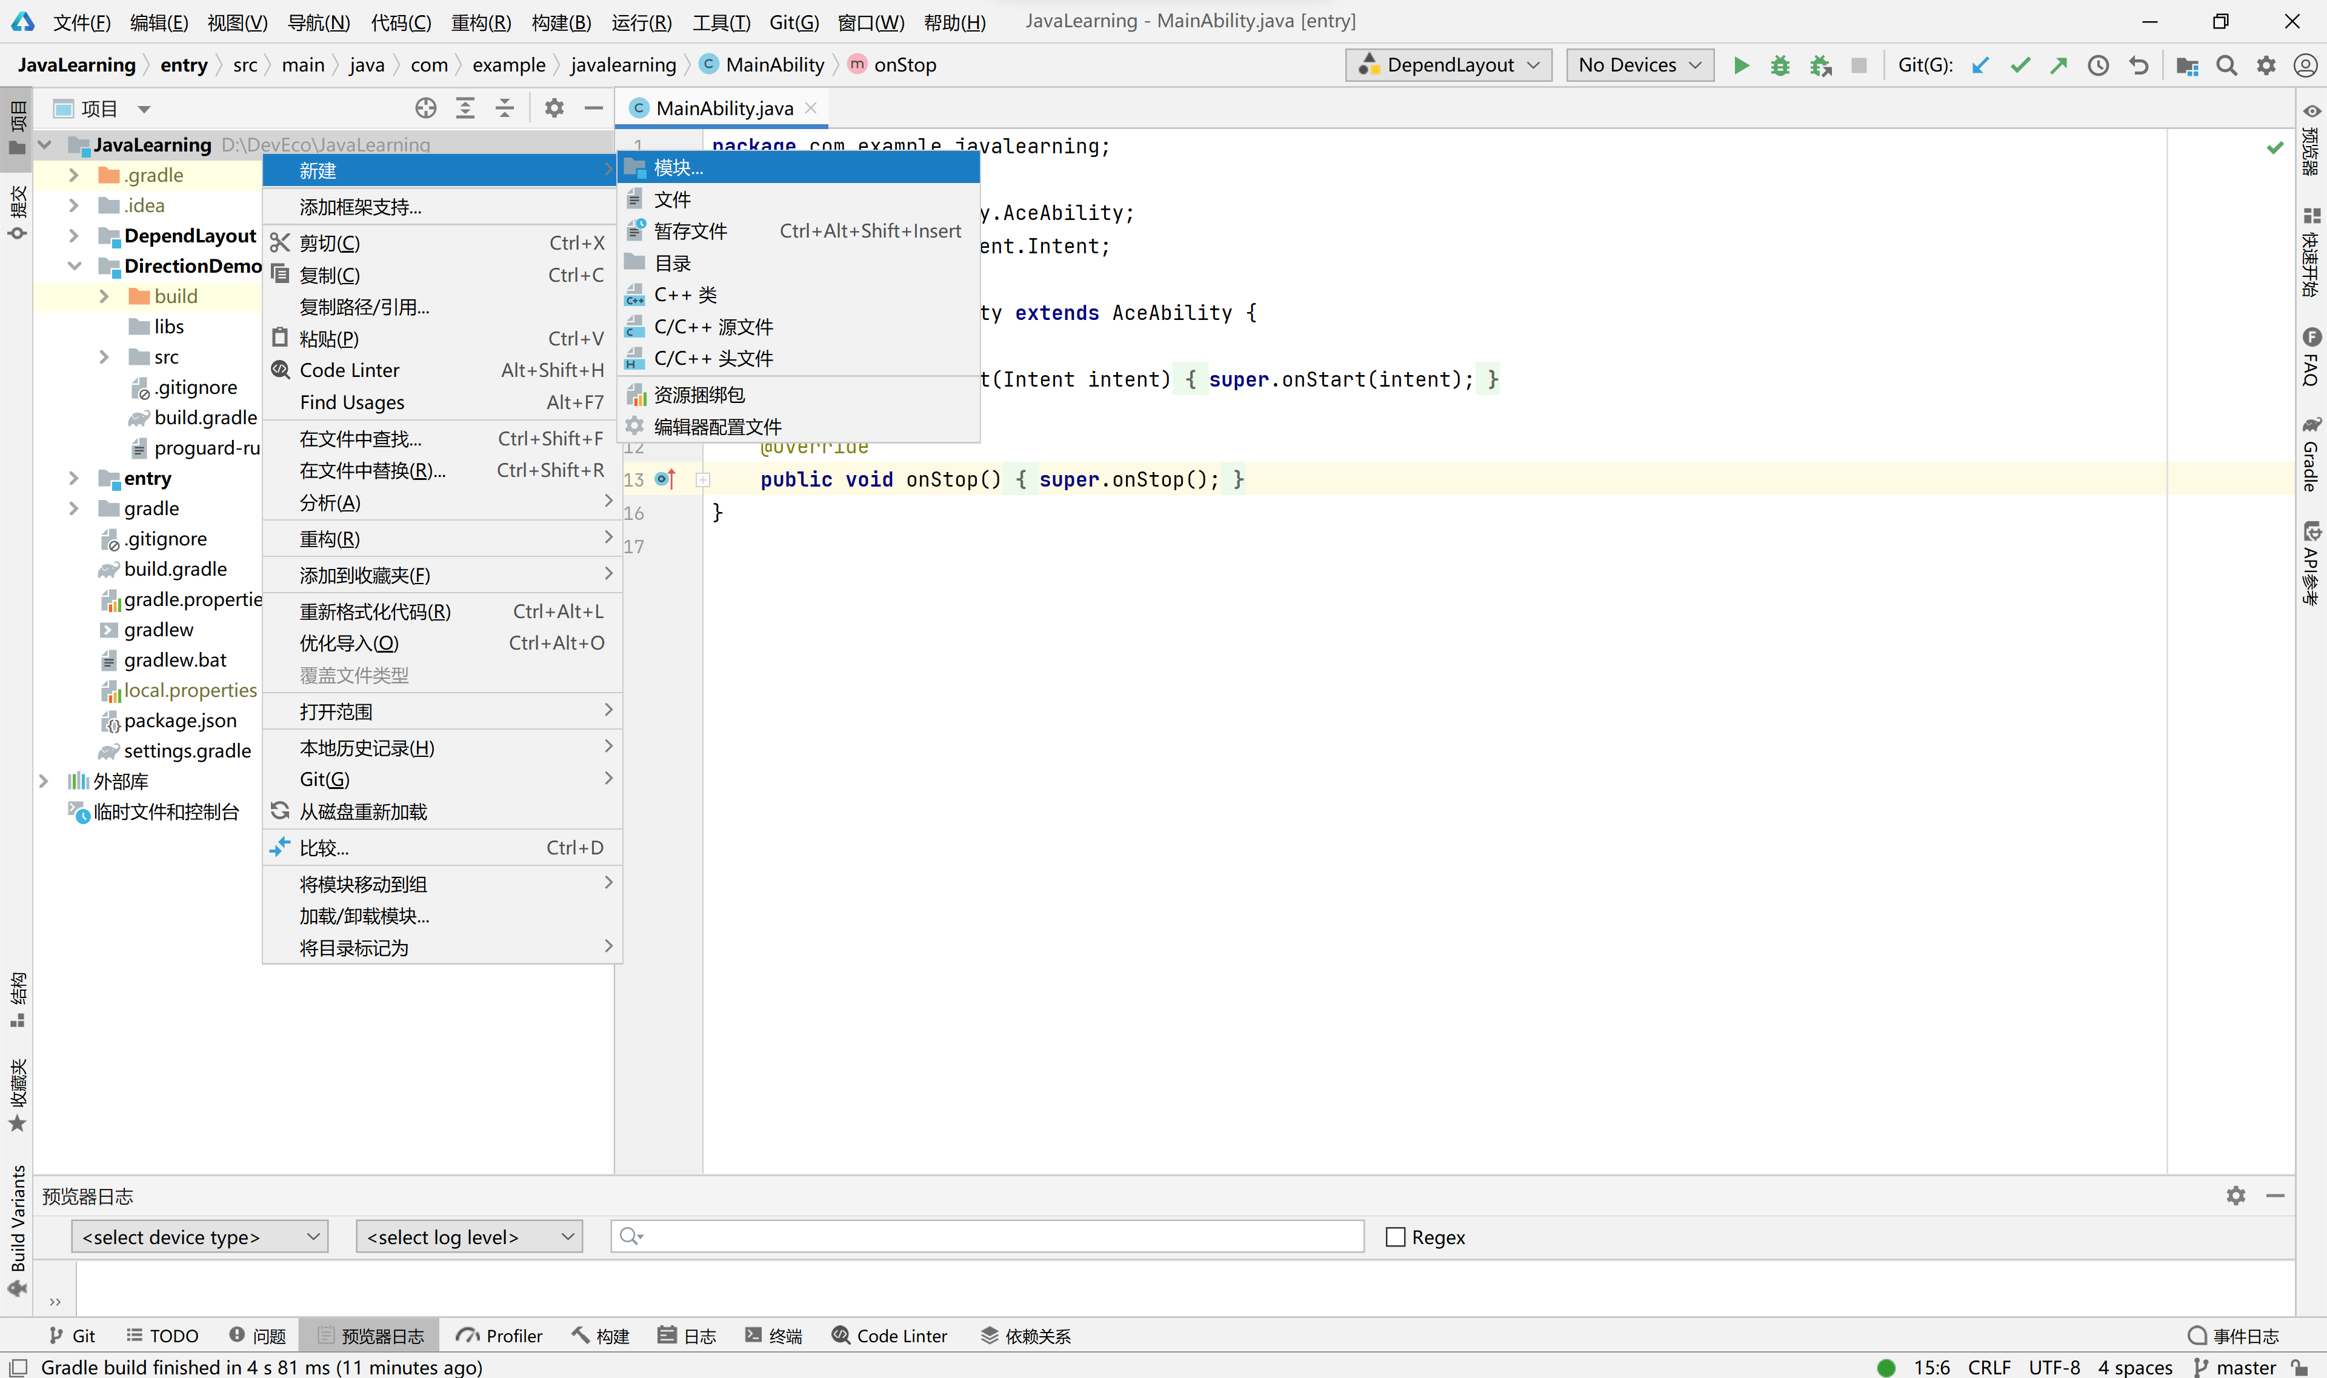Image resolution: width=2327 pixels, height=1378 pixels.
Task: Enable the Regex checkbox
Action: pos(1395,1237)
